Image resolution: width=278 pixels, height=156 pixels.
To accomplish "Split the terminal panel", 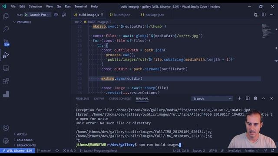I will (x=248, y=98).
